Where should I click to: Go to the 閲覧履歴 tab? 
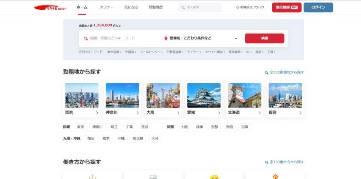(156, 7)
